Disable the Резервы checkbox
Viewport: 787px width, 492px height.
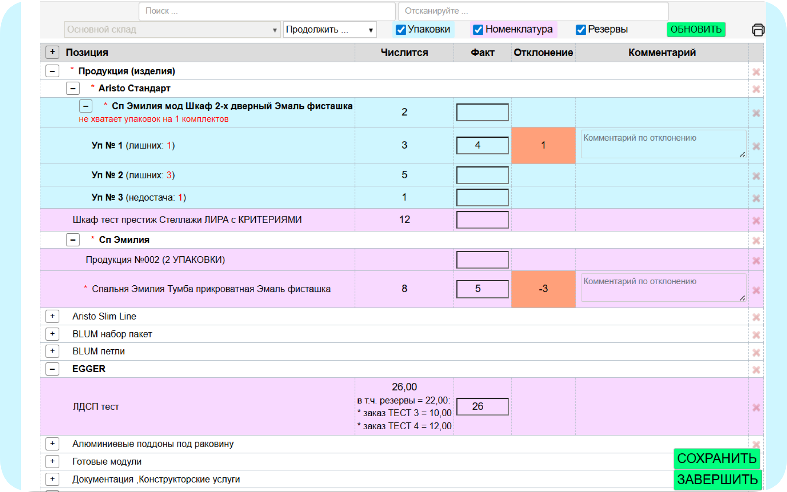coord(580,30)
